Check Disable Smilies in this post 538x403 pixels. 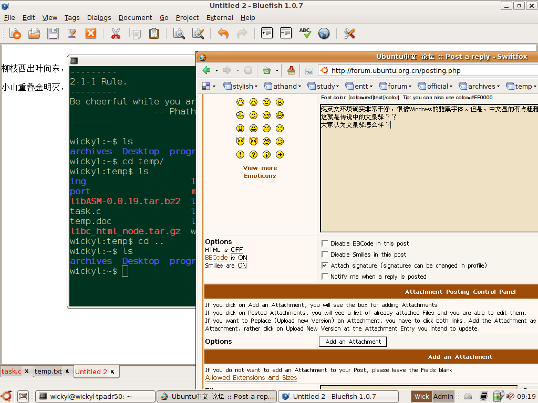pos(325,254)
